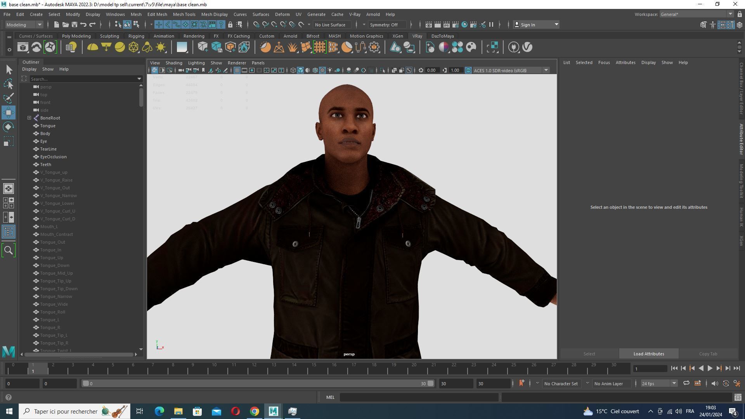Click Select button in Attribute Editor
Screen dimensions: 745x419
[589, 354]
